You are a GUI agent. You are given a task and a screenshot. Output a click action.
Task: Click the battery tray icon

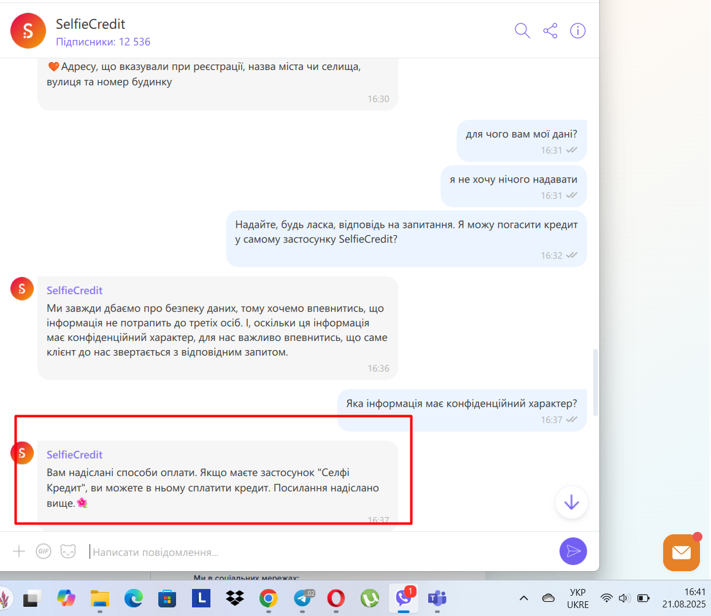point(644,598)
